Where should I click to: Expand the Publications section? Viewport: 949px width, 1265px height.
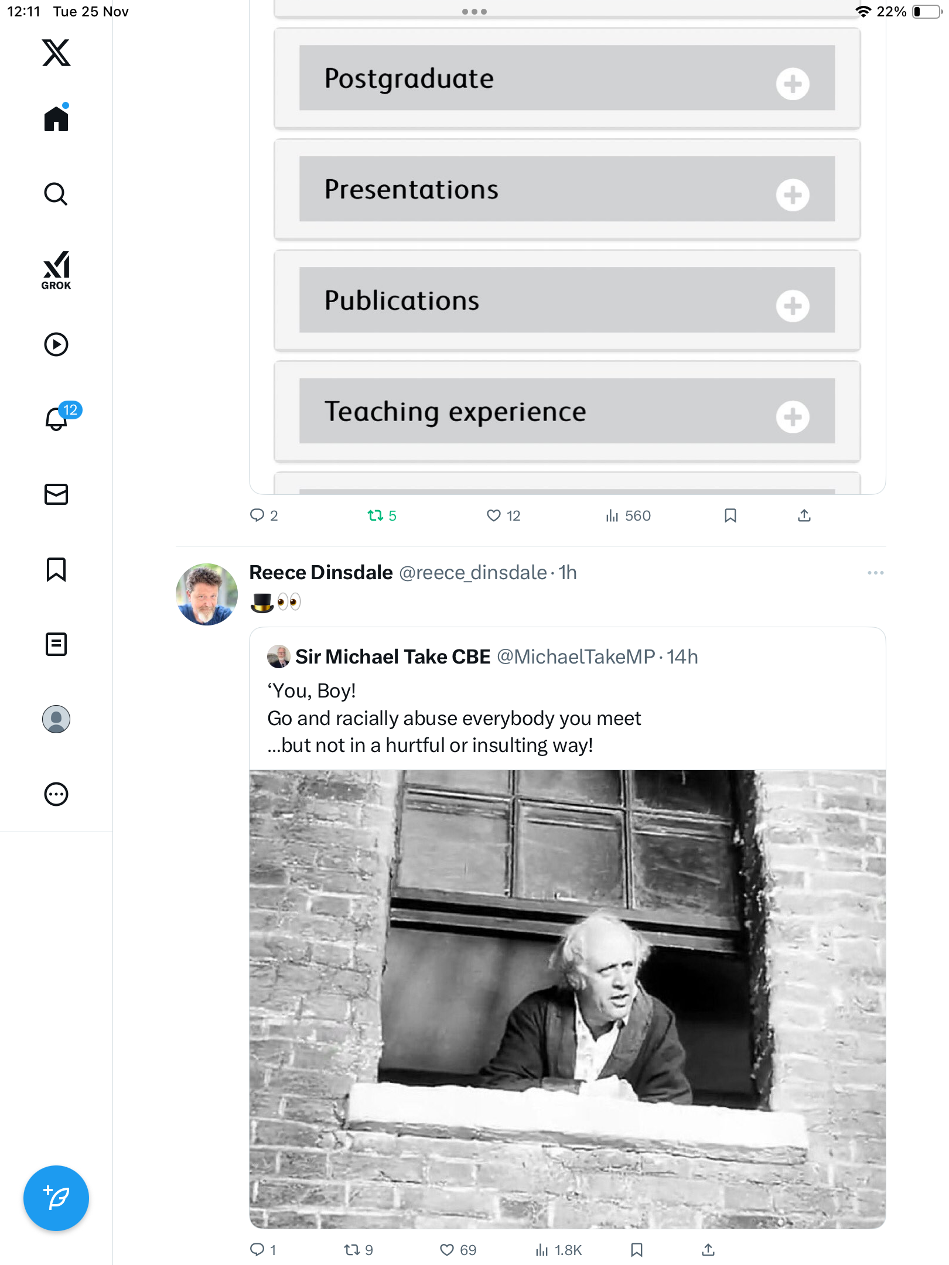(793, 306)
